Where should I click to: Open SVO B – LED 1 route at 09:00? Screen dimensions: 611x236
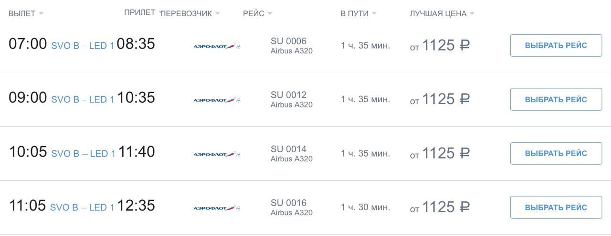(x=83, y=99)
